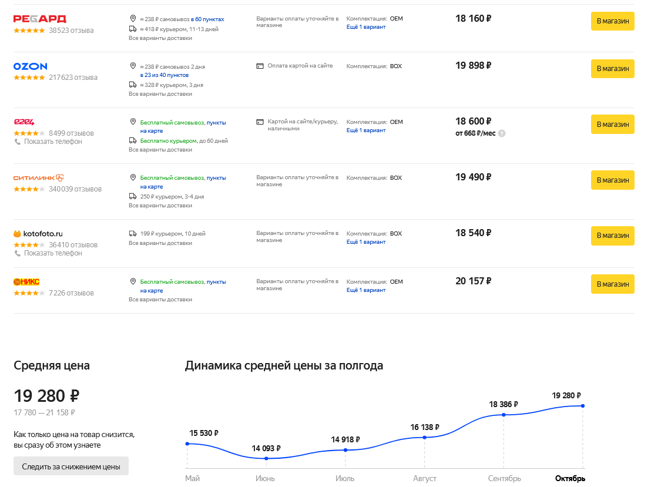The width and height of the screenshot is (661, 487).
Task: Open the Регард store logo
Action: [x=39, y=19]
